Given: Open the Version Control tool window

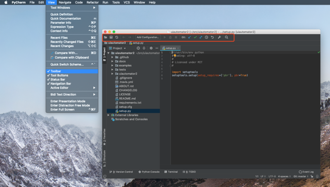Looking at the screenshot, I should click(121, 172).
